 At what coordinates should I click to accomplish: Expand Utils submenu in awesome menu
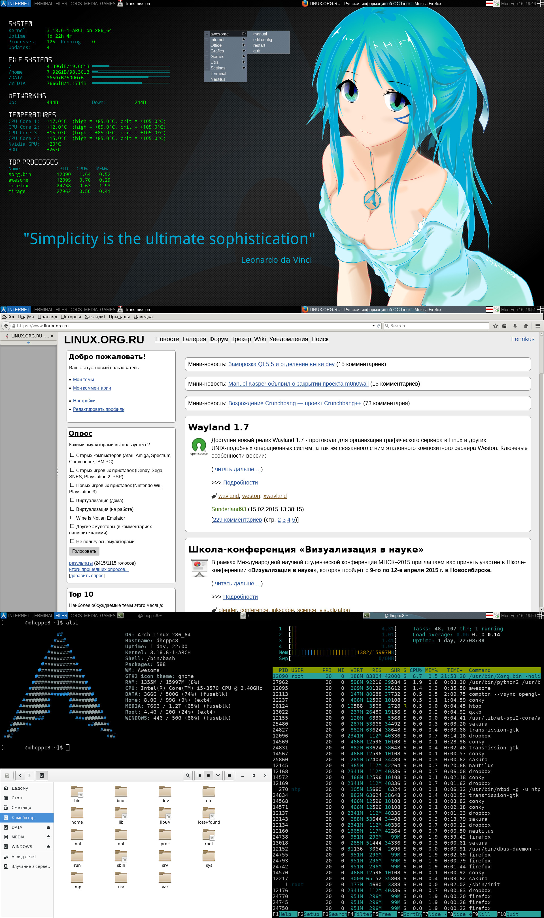[x=226, y=62]
